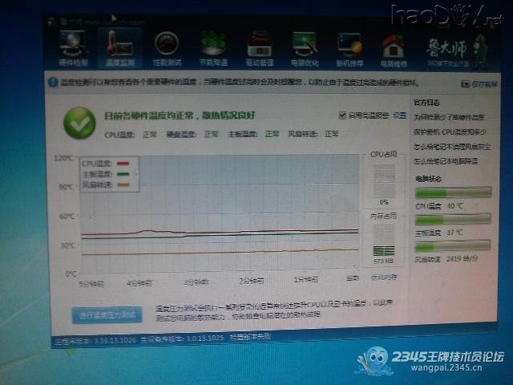Open 新机推荐 monitor icon
The height and width of the screenshot is (385, 513).
(x=349, y=47)
